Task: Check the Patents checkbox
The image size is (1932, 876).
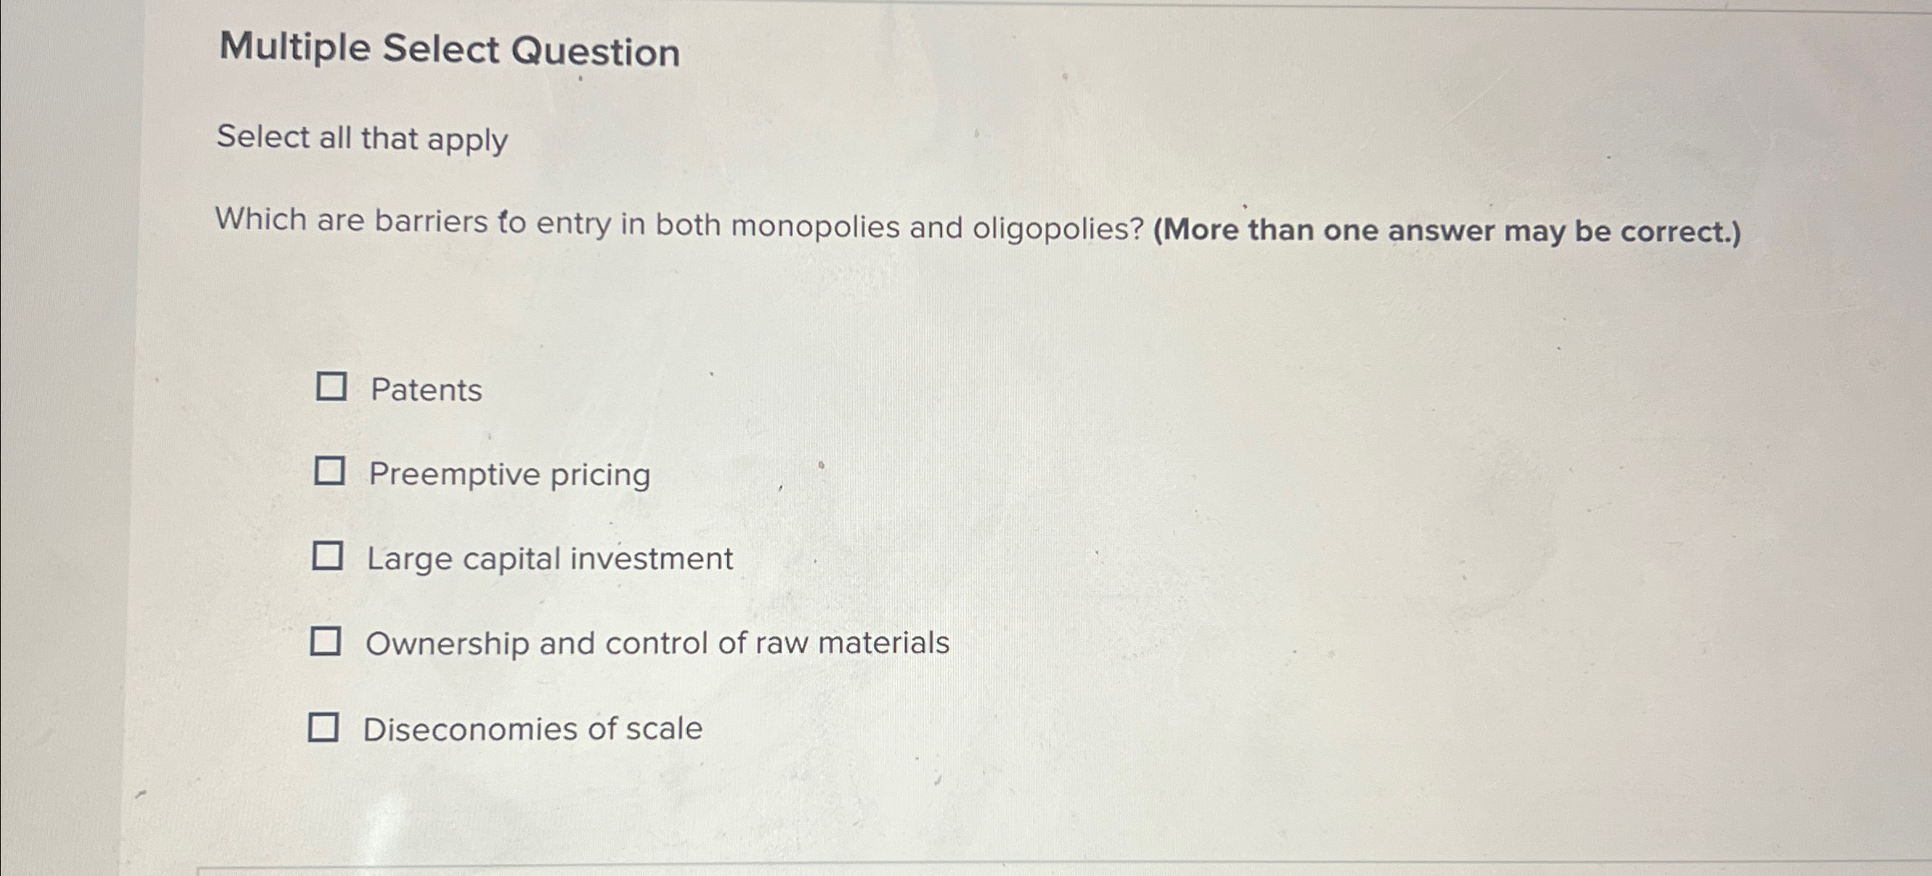Action: [x=330, y=387]
